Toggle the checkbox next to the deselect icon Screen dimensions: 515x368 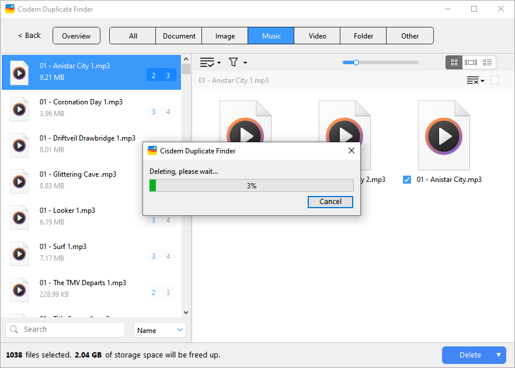point(495,80)
